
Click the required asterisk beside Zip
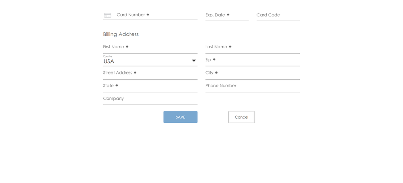click(x=214, y=60)
